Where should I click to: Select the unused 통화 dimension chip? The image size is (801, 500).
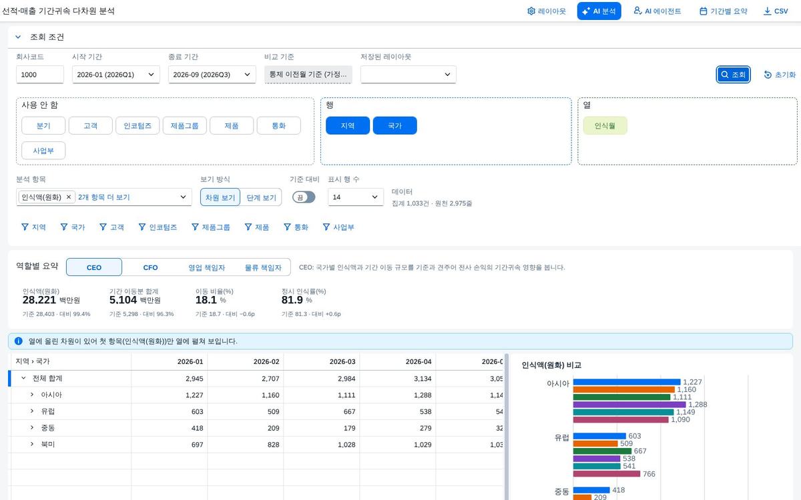(279, 125)
